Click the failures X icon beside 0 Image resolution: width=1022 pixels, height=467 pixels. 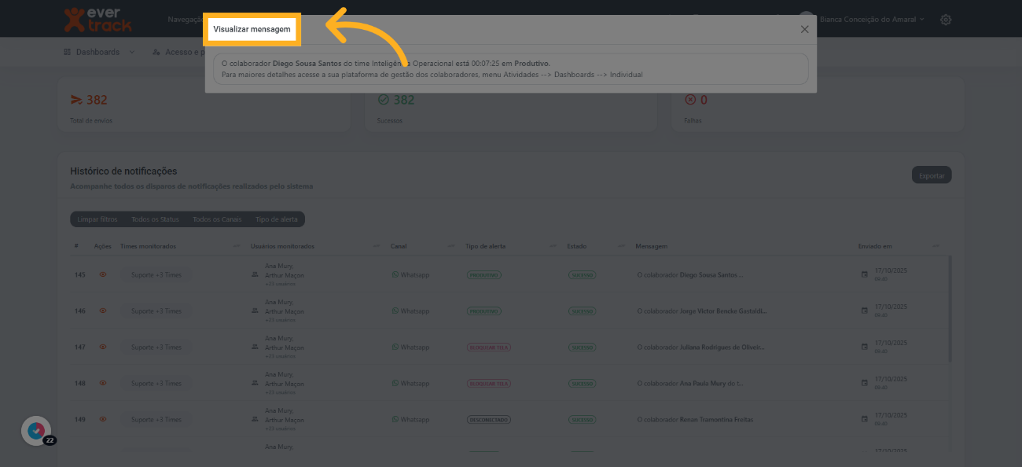(x=690, y=100)
